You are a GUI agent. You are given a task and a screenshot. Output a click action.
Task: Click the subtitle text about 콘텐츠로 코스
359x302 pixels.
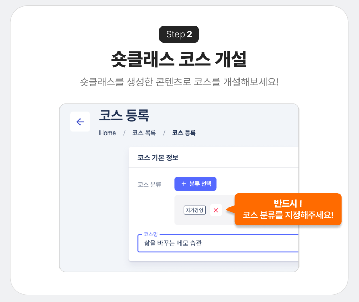click(x=180, y=82)
